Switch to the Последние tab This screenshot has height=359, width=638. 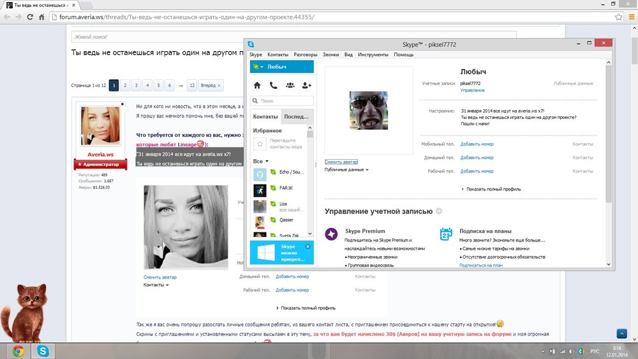[297, 117]
